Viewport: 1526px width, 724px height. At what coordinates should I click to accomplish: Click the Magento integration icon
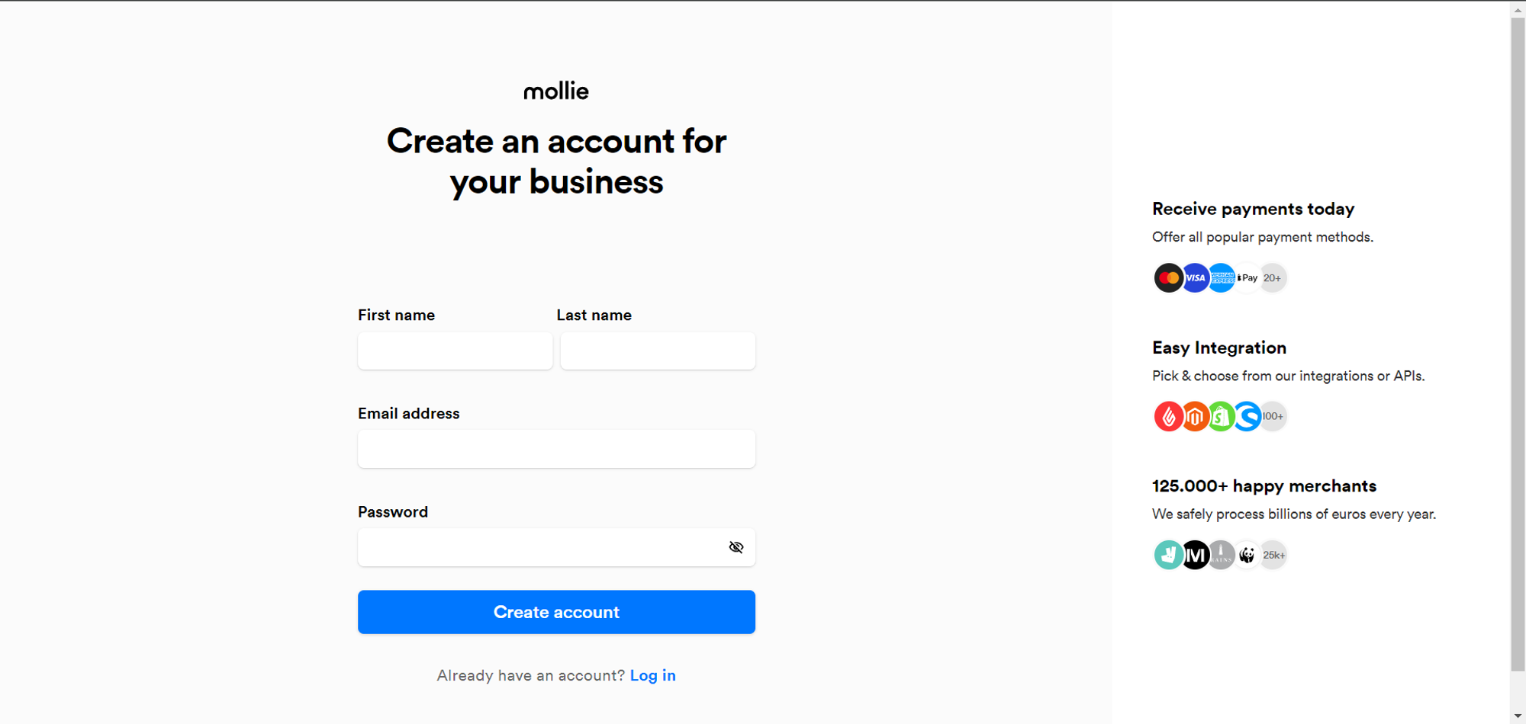click(1195, 416)
